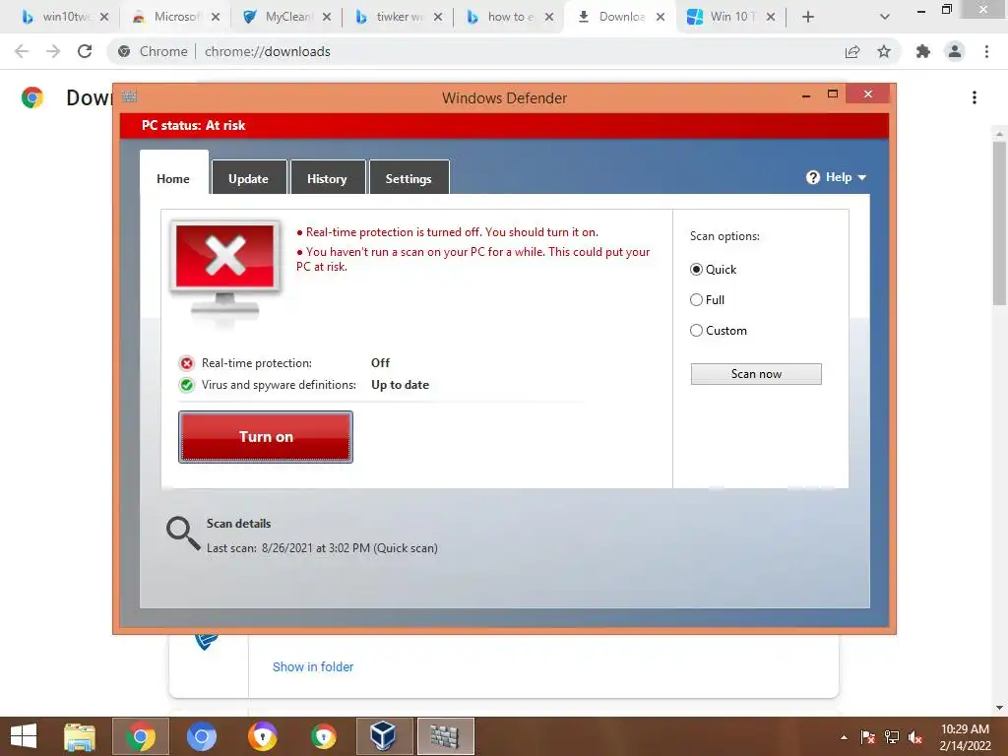Open the Chrome profile avatar
The height and width of the screenshot is (756, 1008).
(x=955, y=51)
